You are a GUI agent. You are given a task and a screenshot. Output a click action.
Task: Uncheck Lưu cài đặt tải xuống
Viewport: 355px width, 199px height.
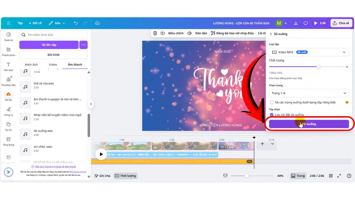[x=272, y=115]
